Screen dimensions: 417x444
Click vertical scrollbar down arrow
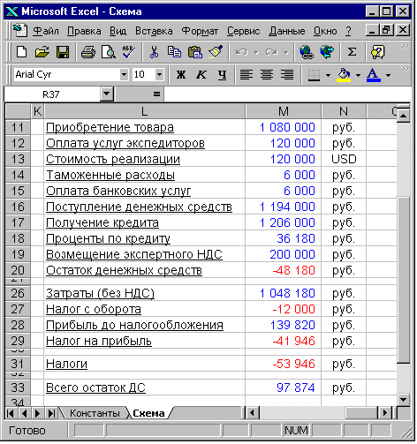(403, 400)
